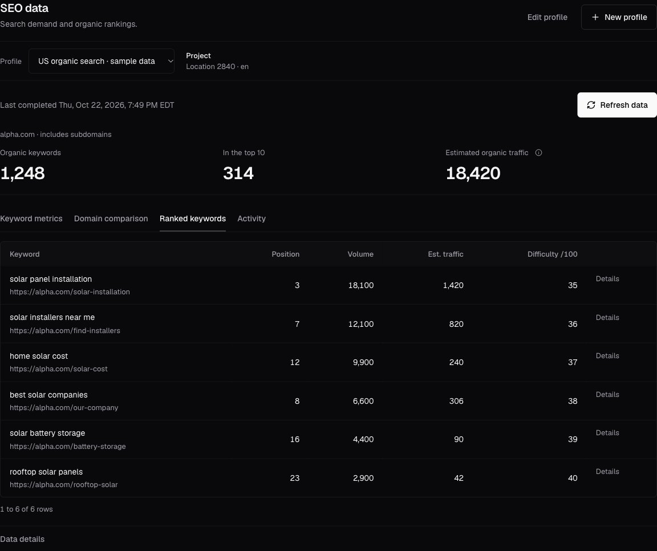Click the https://alpha.com/battery-storage URL
The image size is (657, 551).
coord(67,447)
